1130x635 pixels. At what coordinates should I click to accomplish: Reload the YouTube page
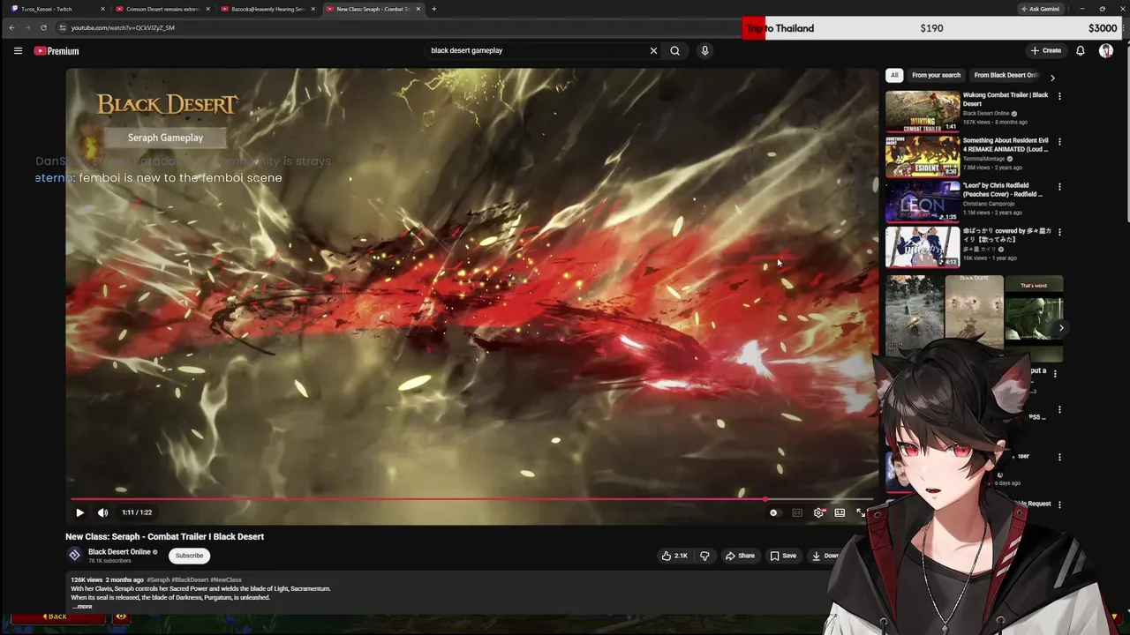(43, 27)
